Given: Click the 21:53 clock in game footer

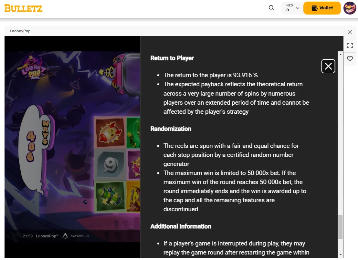Looking at the screenshot, I should click(x=28, y=236).
